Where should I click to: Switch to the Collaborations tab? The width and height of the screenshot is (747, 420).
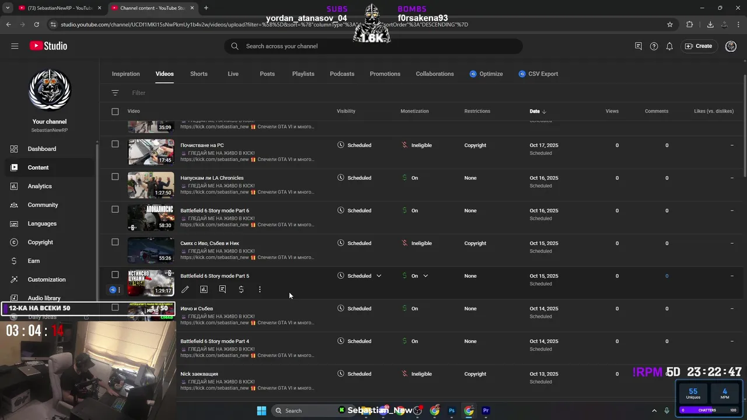point(435,74)
